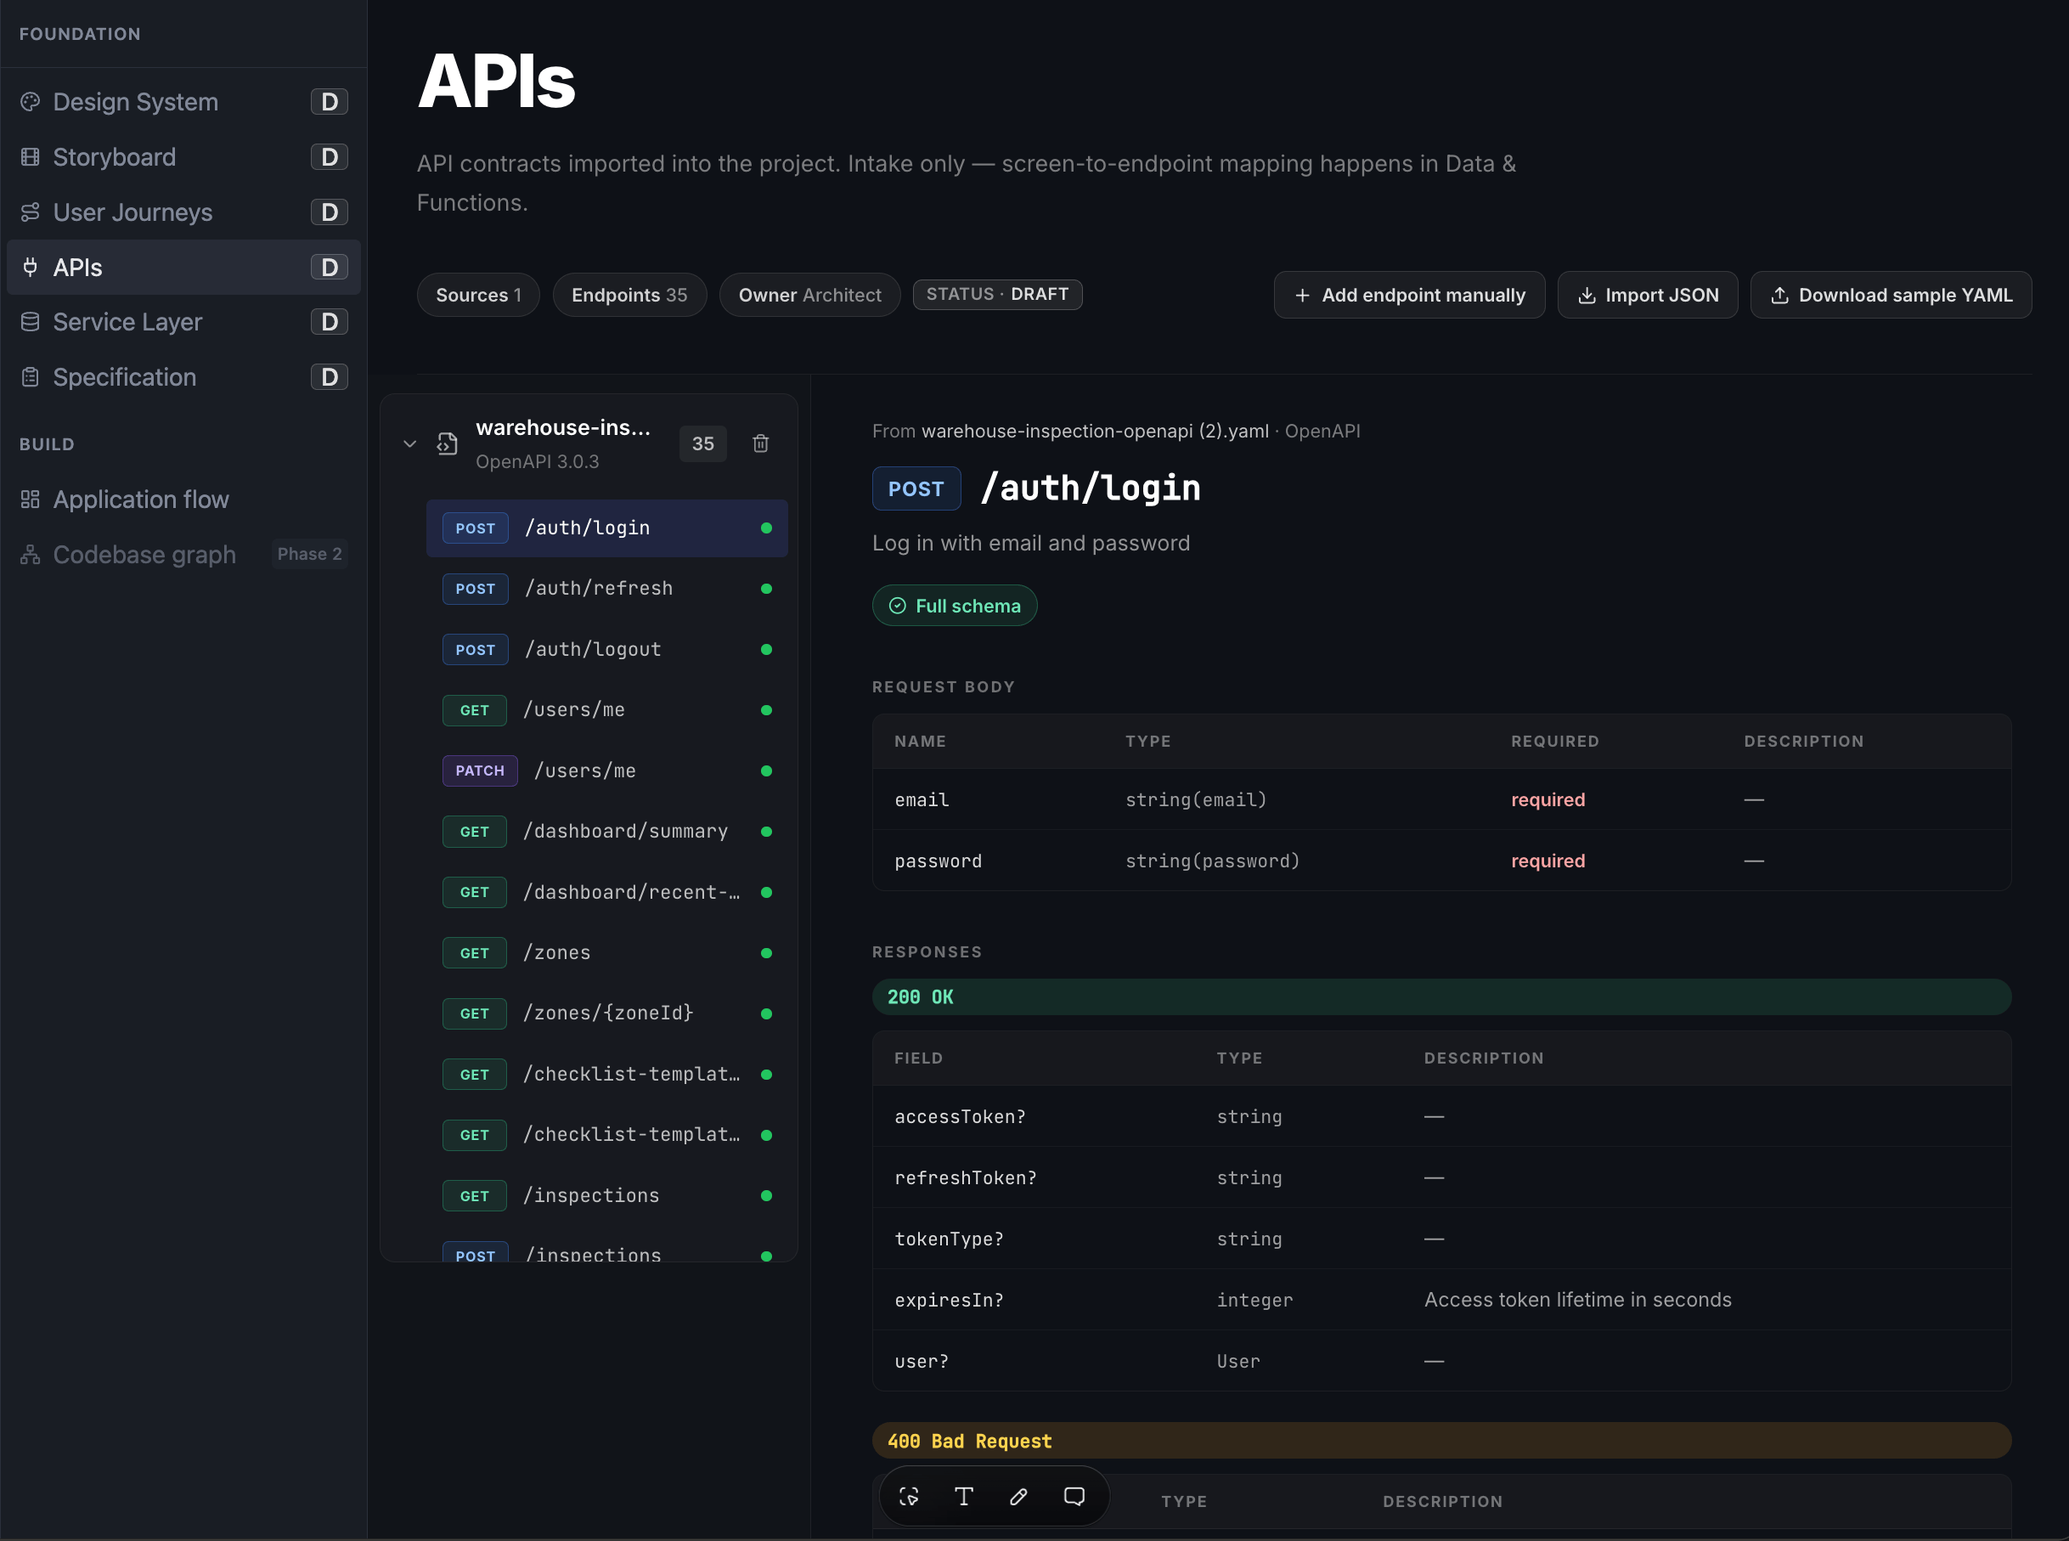Click the Full schema badge
The image size is (2069, 1541).
[954, 606]
